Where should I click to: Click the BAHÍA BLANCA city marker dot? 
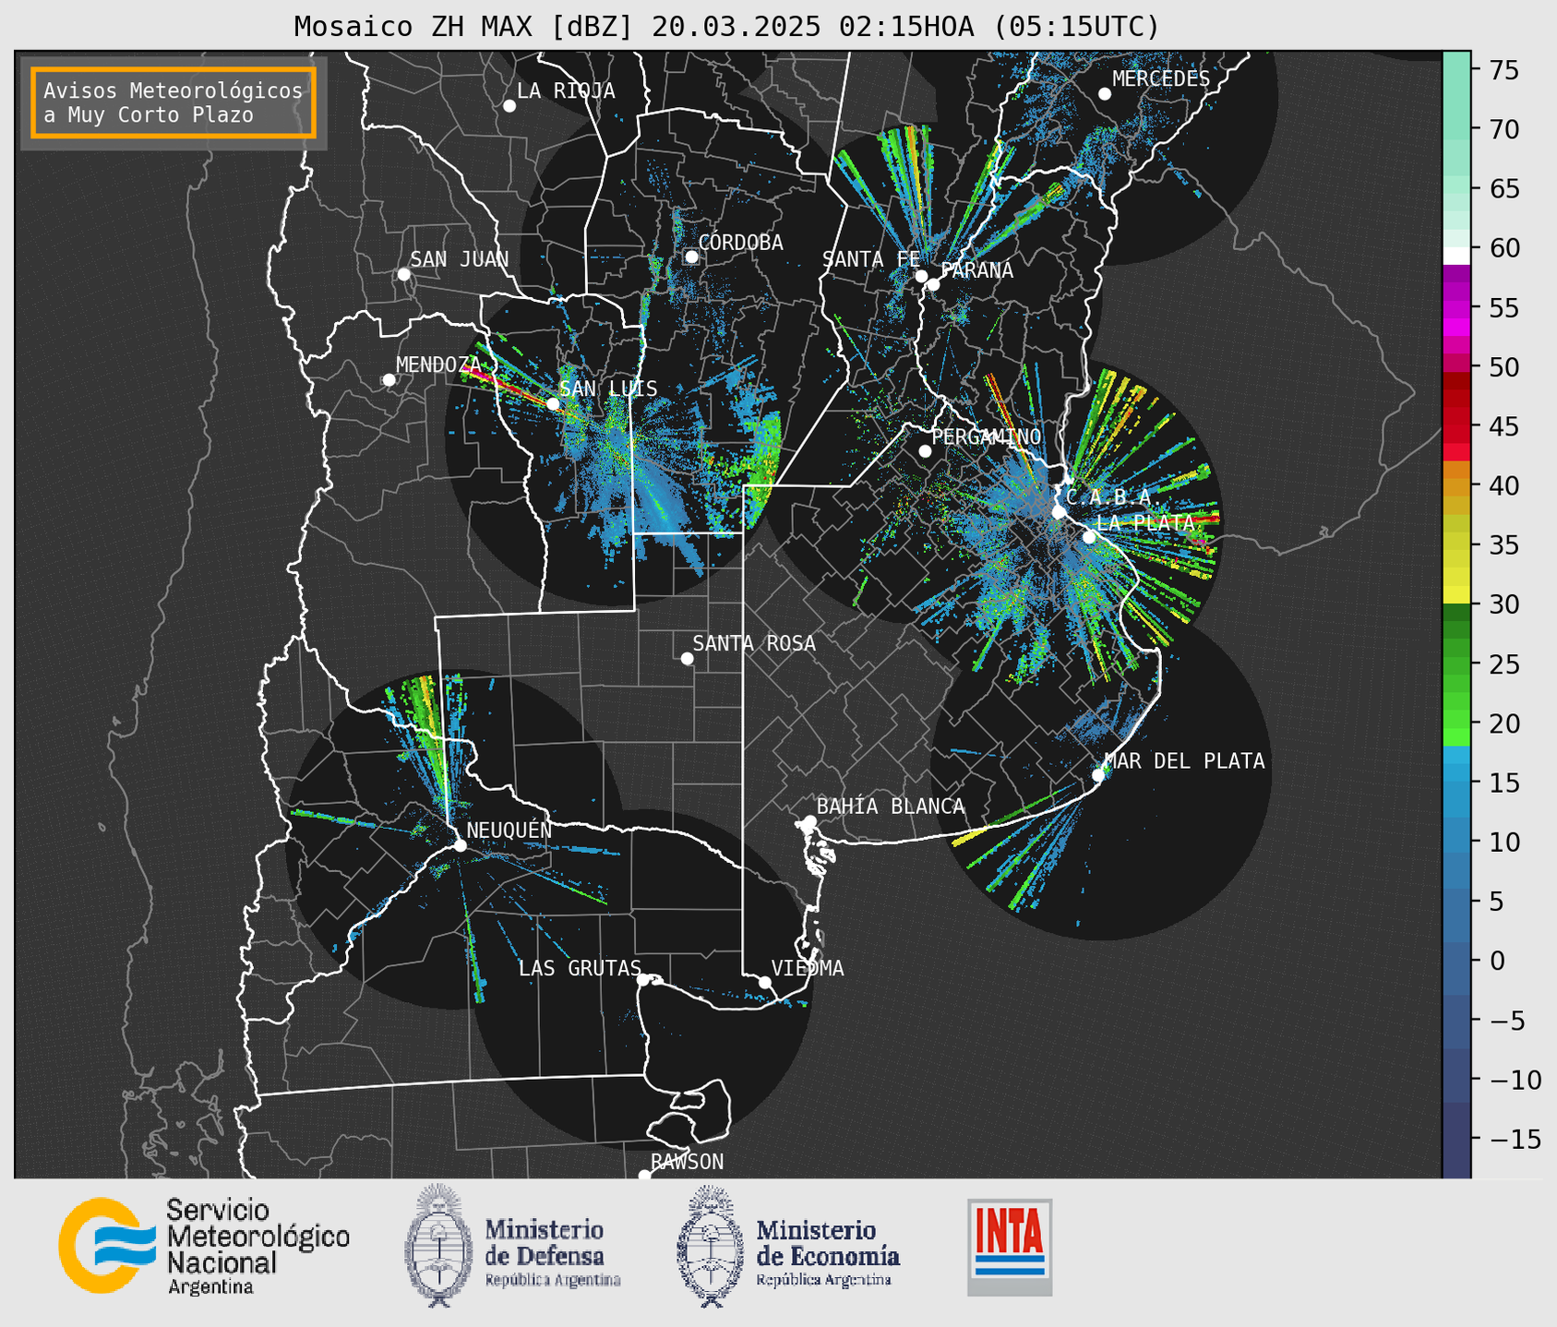pos(809,821)
